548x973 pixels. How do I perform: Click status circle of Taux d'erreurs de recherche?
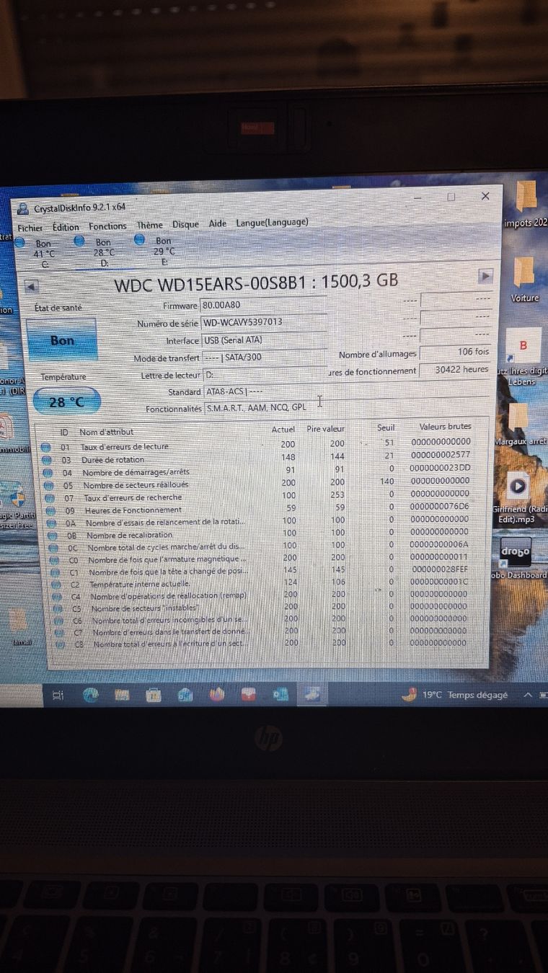coord(49,497)
